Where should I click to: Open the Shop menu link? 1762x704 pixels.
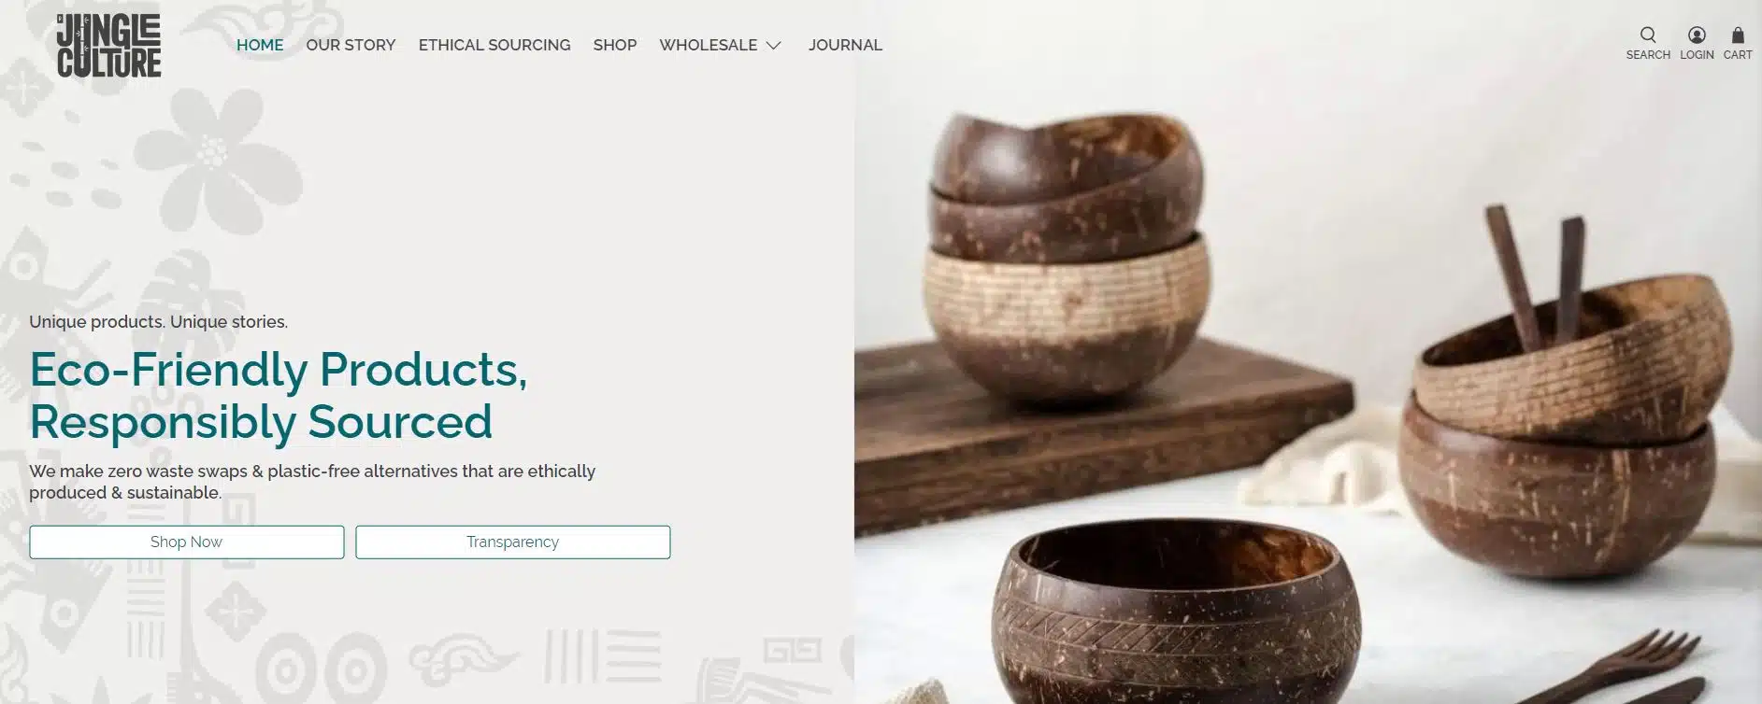pos(615,45)
